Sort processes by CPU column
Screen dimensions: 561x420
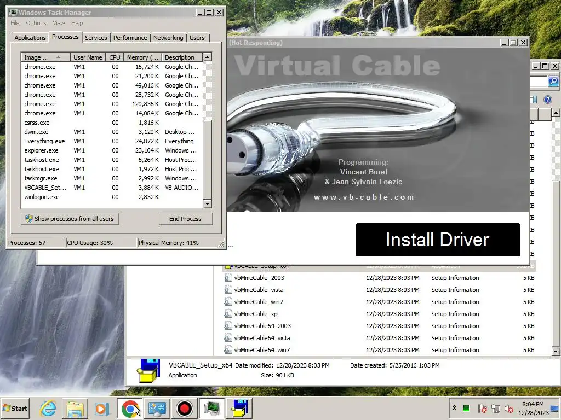click(115, 57)
